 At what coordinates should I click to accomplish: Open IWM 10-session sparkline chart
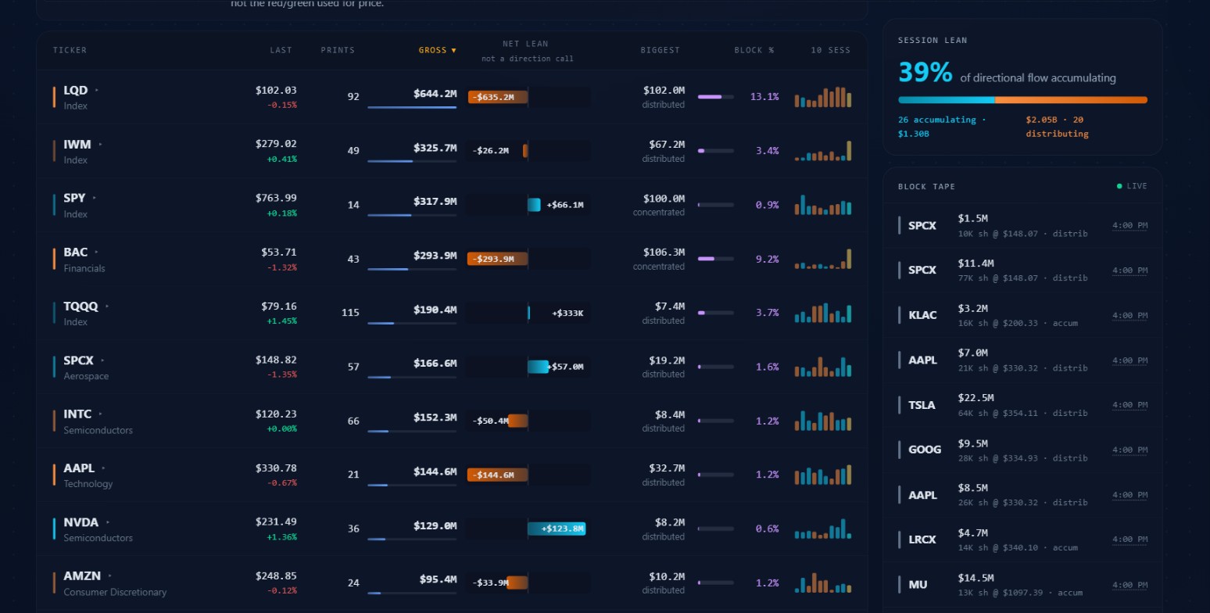click(823, 151)
